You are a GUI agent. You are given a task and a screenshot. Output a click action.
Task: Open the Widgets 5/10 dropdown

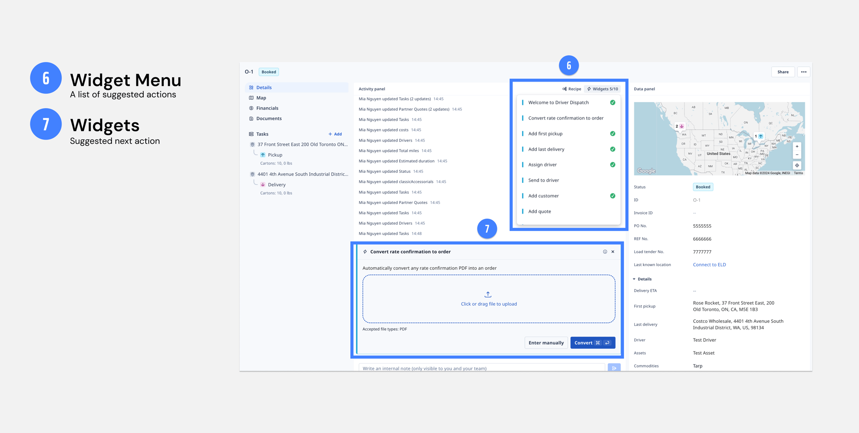602,89
